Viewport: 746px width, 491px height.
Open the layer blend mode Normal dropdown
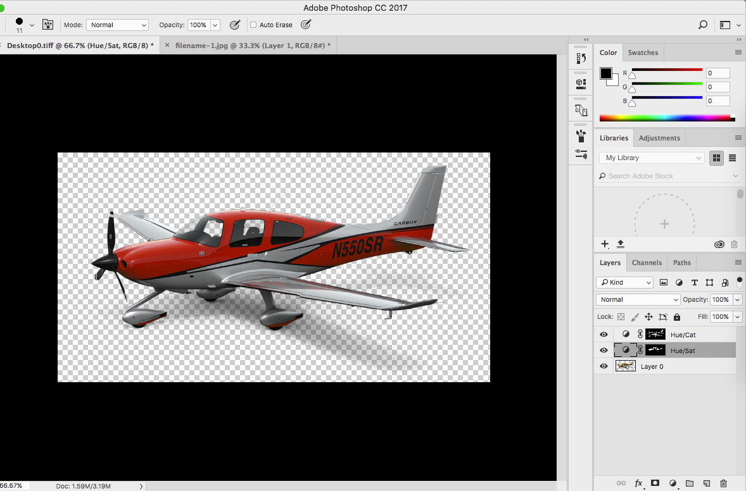(638, 300)
